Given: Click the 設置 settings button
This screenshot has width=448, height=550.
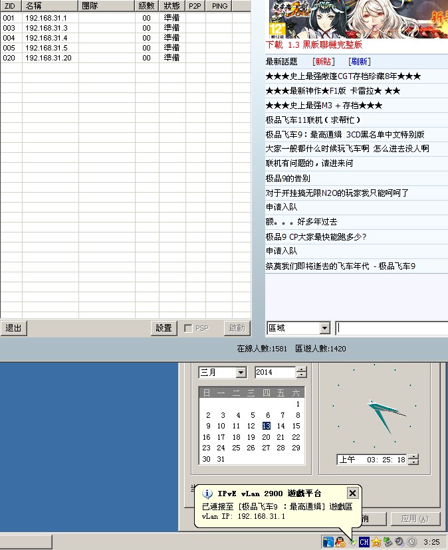Looking at the screenshot, I should coord(164,328).
